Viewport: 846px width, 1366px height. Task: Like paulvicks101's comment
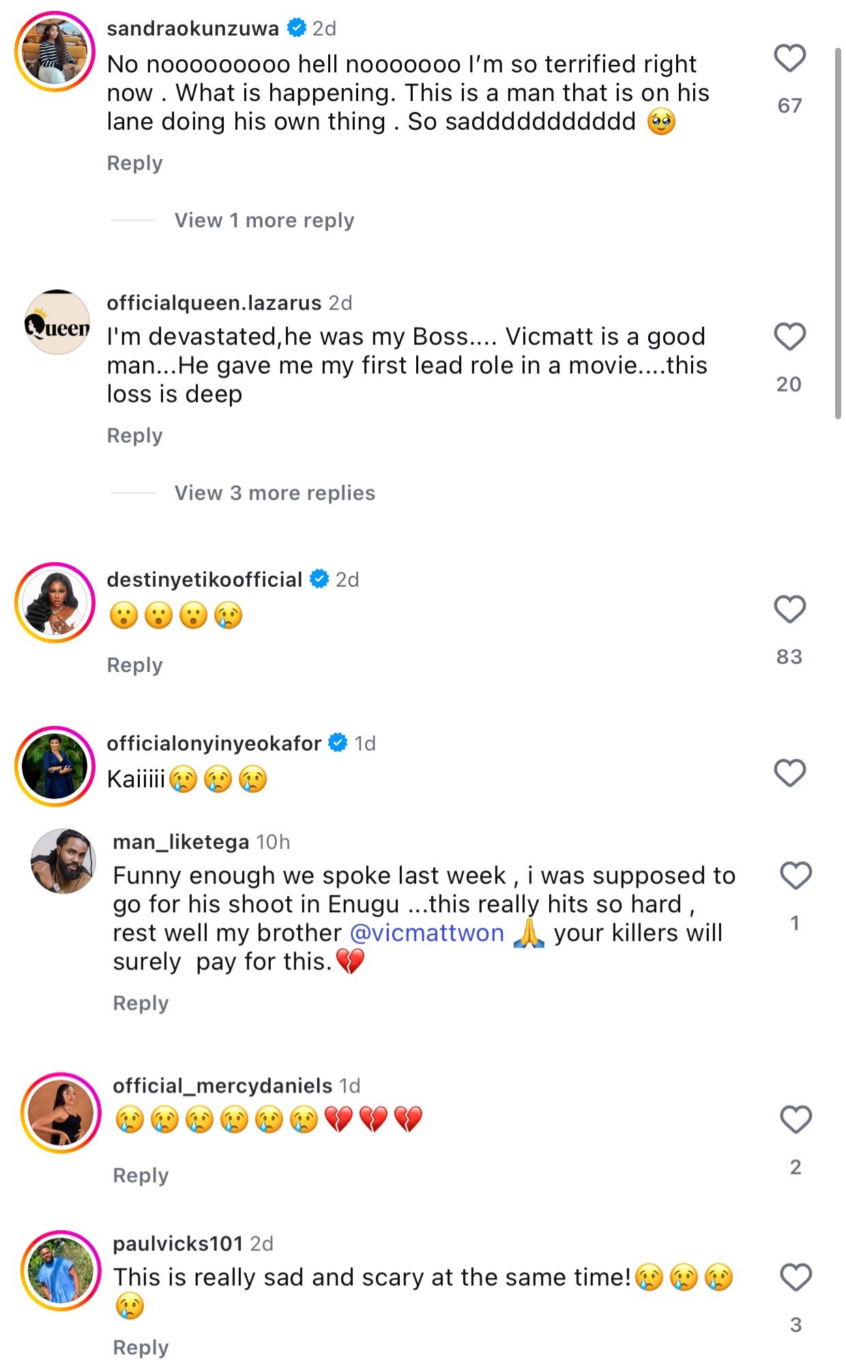(x=796, y=1278)
